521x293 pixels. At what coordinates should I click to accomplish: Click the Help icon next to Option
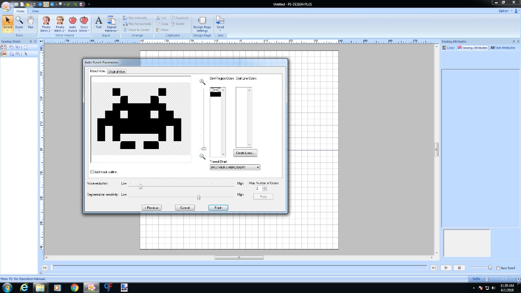coord(516,11)
